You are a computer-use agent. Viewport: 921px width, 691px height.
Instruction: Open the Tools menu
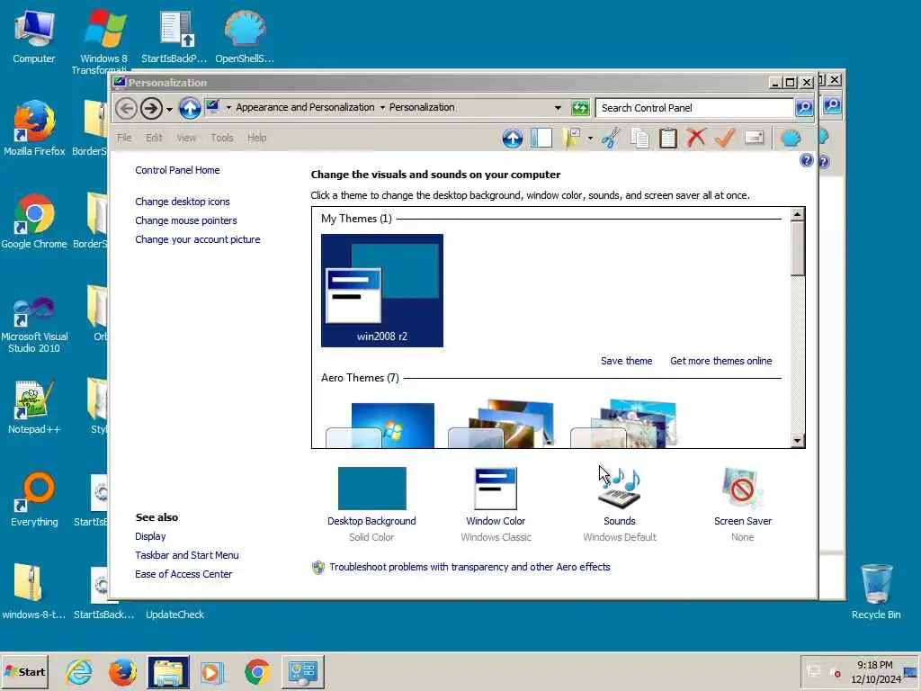pos(222,138)
